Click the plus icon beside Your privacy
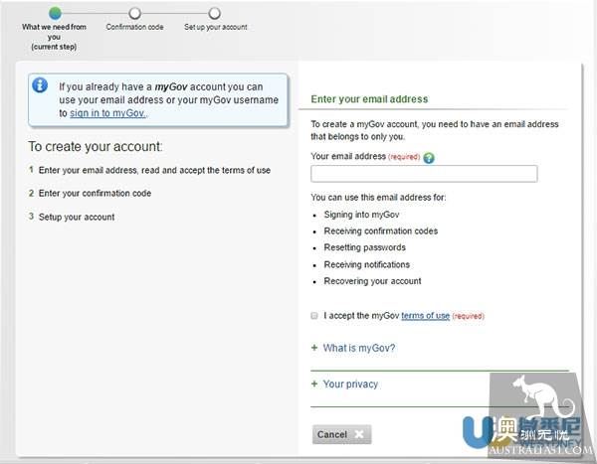Screen dimensions: 597x464 coord(314,384)
